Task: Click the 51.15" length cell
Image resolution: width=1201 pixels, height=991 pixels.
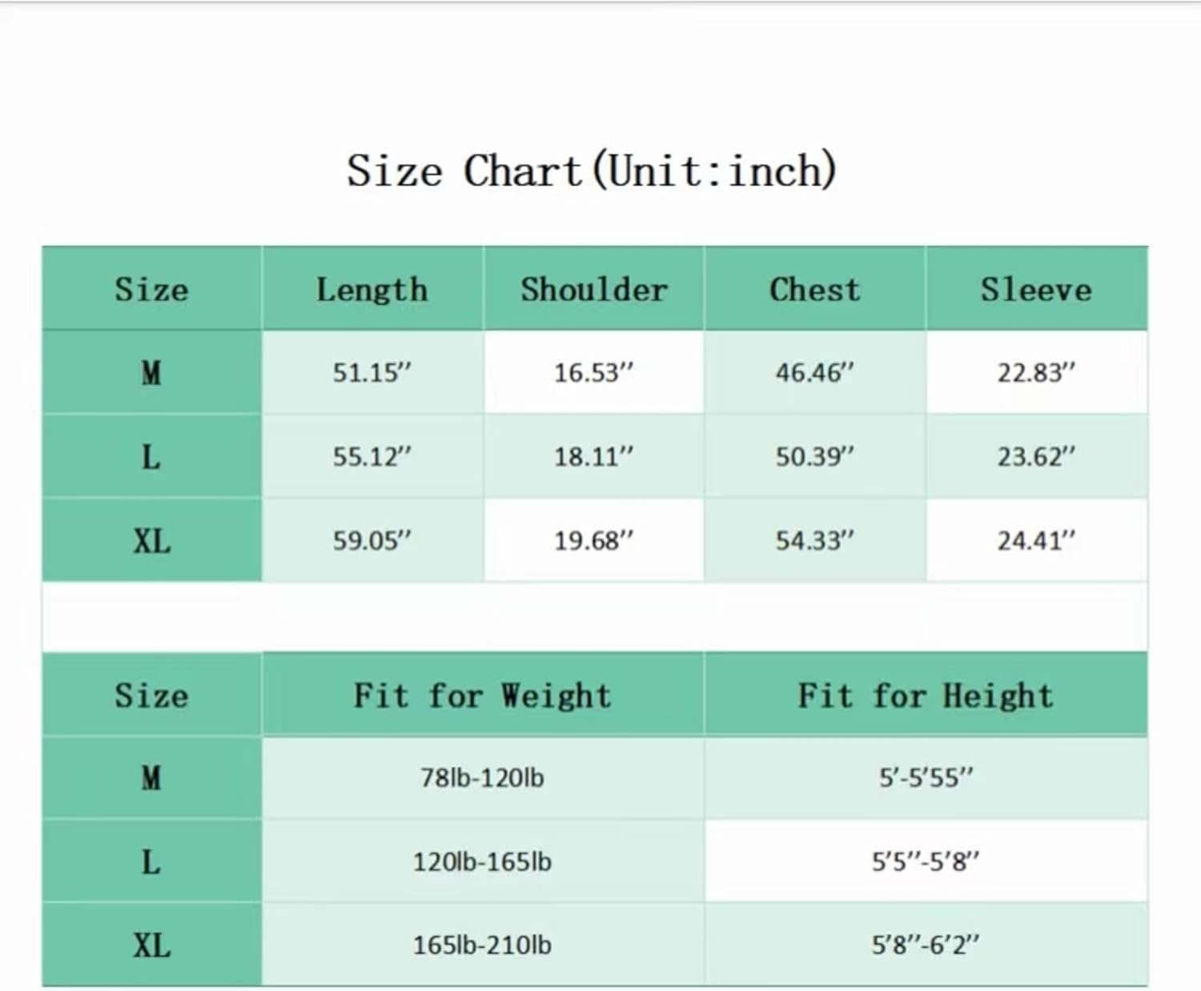Action: tap(372, 372)
